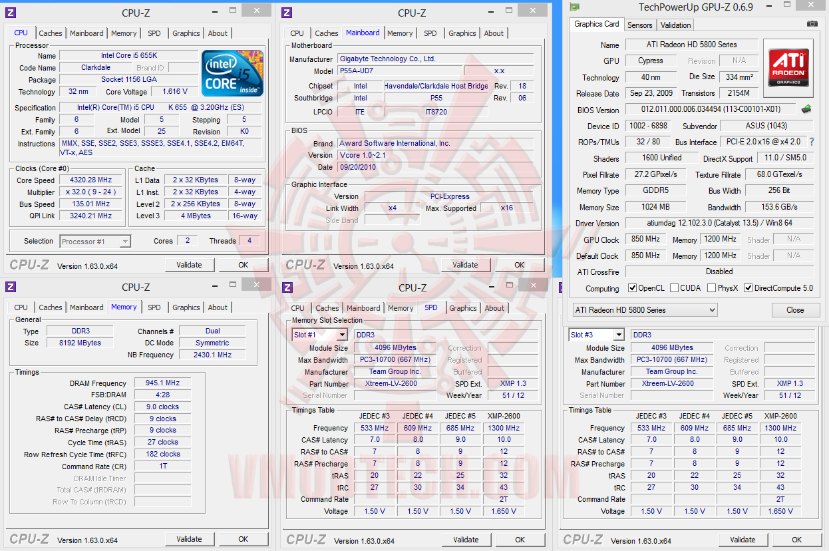
Task: Open the Caches tab in the Slot #1 SPD window
Action: pyautogui.click(x=327, y=308)
